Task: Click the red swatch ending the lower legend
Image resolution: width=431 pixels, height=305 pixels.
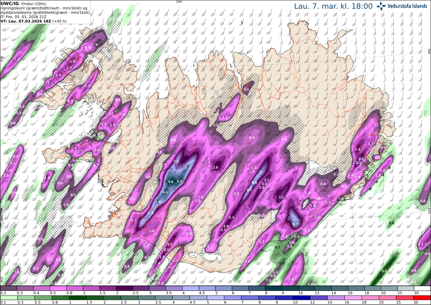Action: [422, 298]
